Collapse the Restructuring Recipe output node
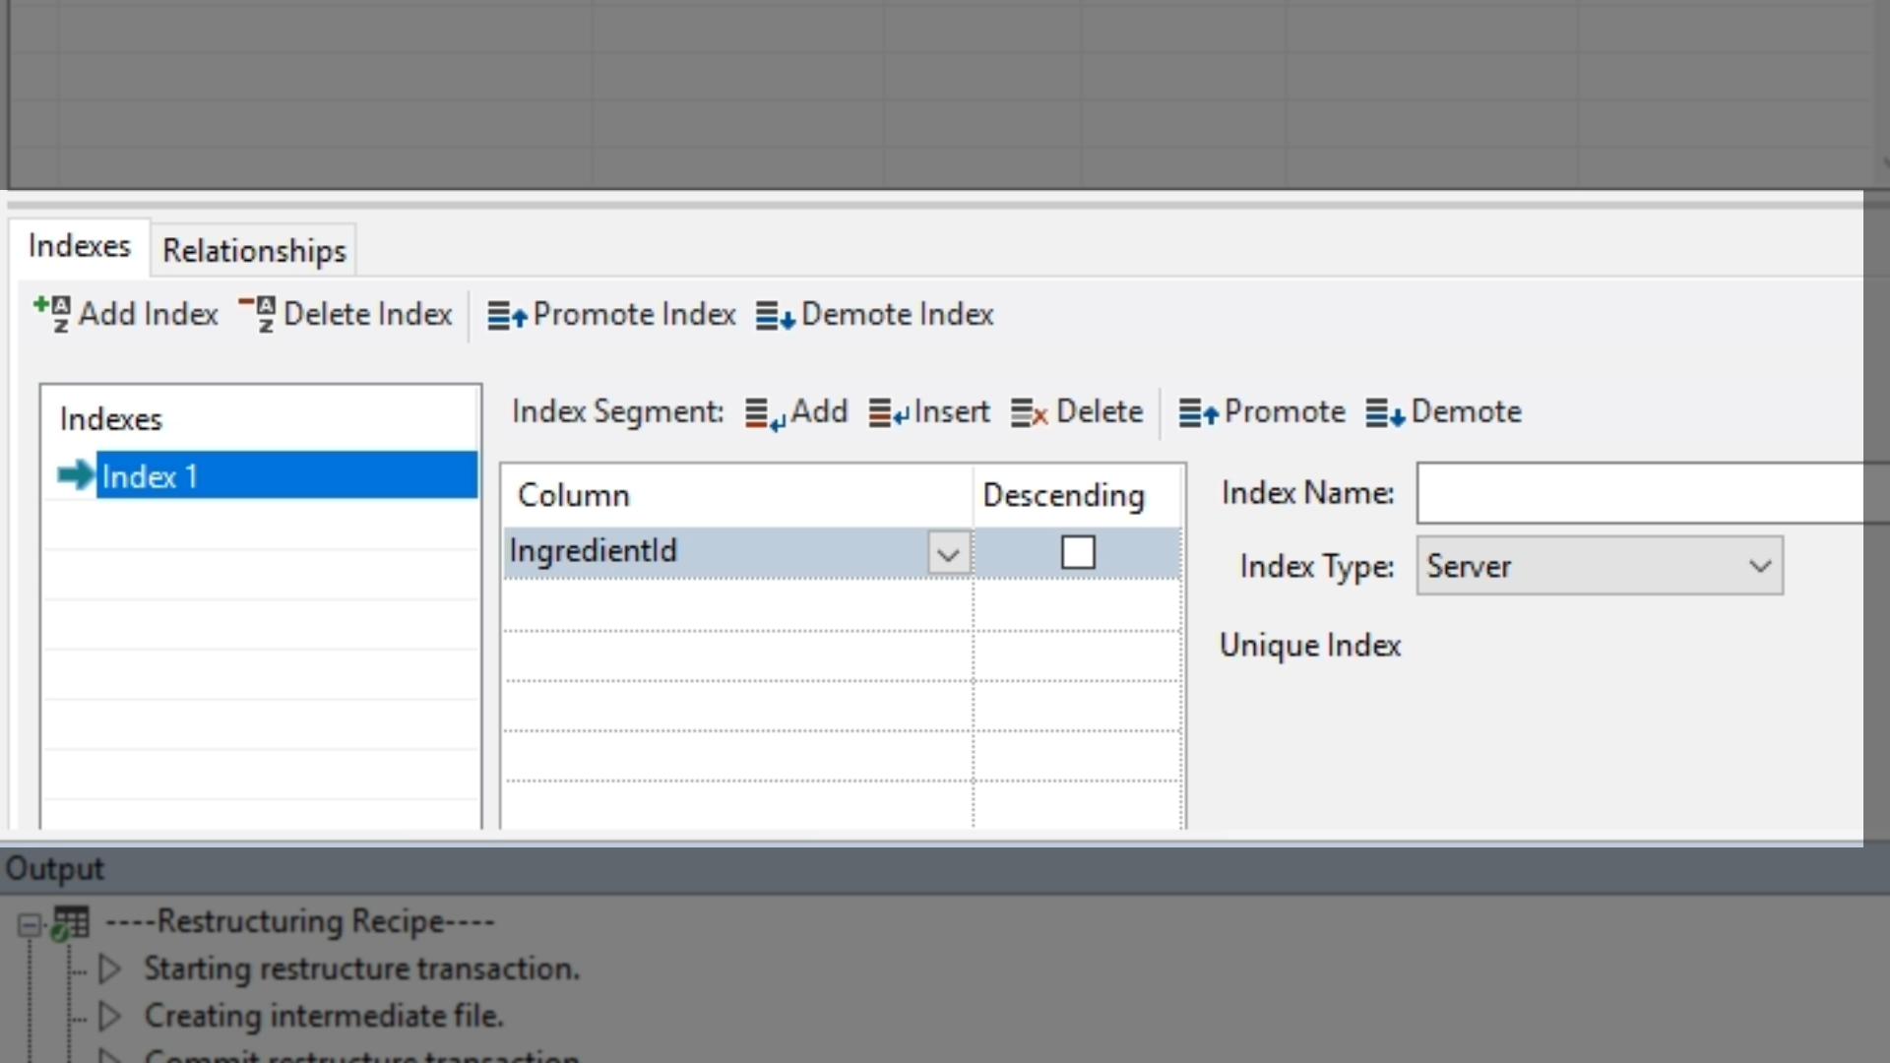Screen dimensions: 1890x1063 click(x=30, y=924)
